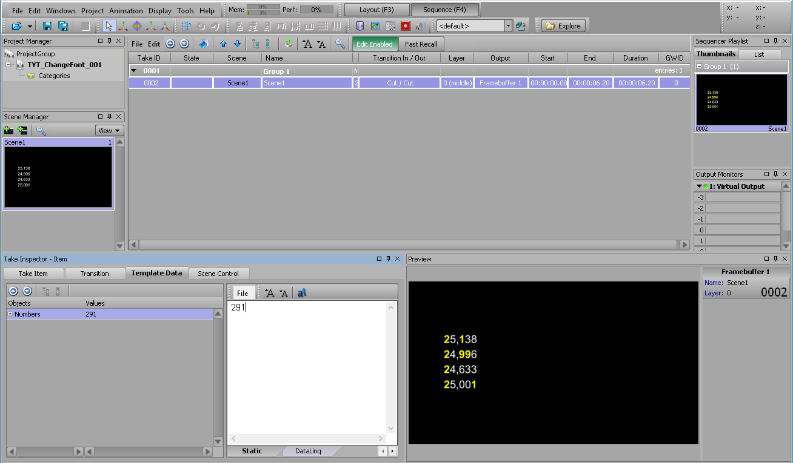Switch playlist to List view
This screenshot has height=463, width=793.
click(x=759, y=54)
